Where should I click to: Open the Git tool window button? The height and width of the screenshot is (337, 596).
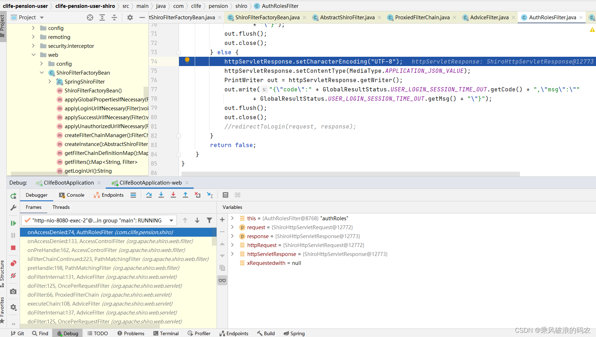(x=17, y=333)
